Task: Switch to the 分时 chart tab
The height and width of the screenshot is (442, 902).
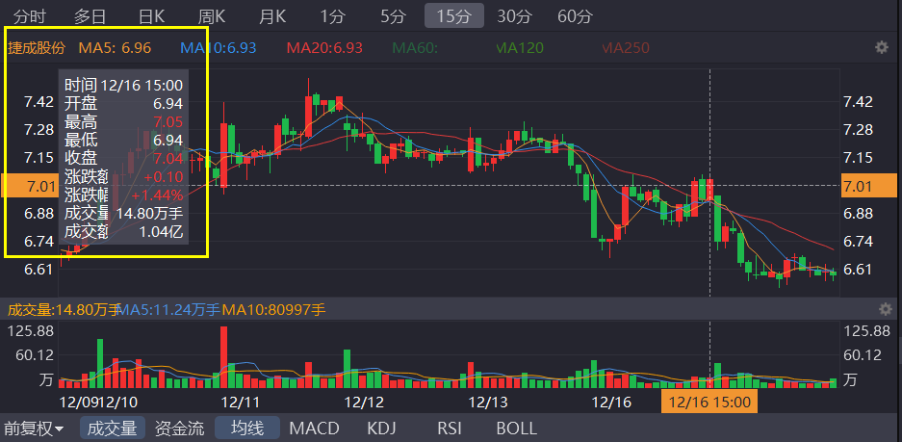Action: coord(29,16)
